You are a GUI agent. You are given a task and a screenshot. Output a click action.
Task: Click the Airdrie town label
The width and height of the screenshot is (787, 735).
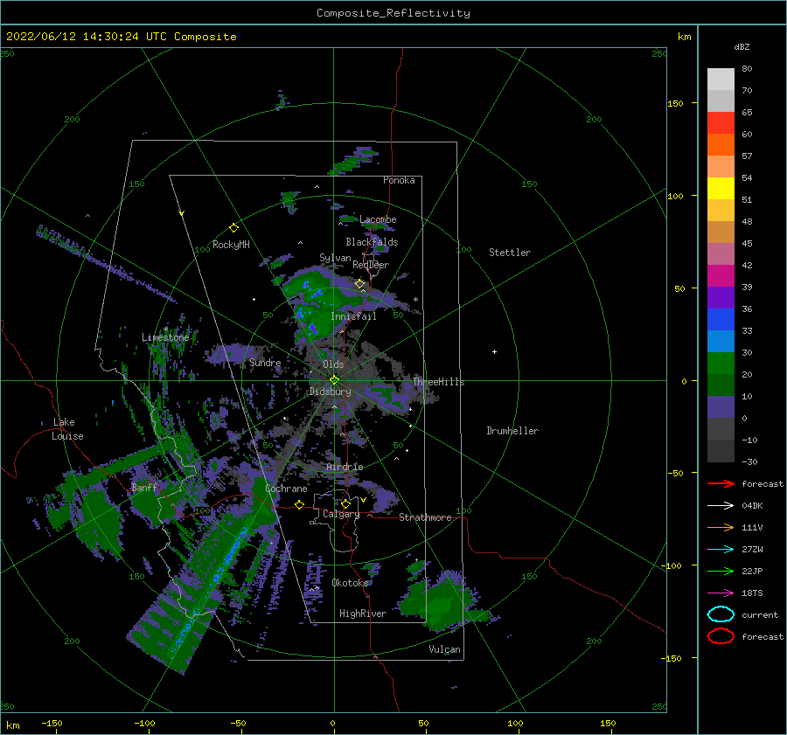pyautogui.click(x=345, y=467)
